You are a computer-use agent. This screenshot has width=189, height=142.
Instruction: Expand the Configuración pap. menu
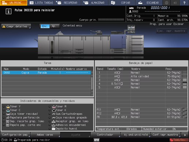(15, 135)
